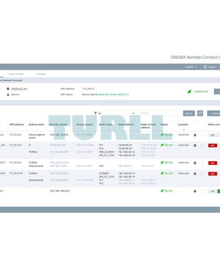The height and width of the screenshot is (264, 220).
Task: Toggle the NO switch in the 192.168.100.0/24 row
Action: (x=214, y=191)
